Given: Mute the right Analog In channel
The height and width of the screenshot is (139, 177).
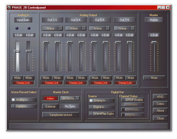Looking at the screenshot, I should tap(29, 78).
